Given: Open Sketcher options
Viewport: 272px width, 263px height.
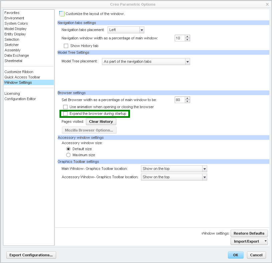Looking at the screenshot, I should [x=12, y=45].
